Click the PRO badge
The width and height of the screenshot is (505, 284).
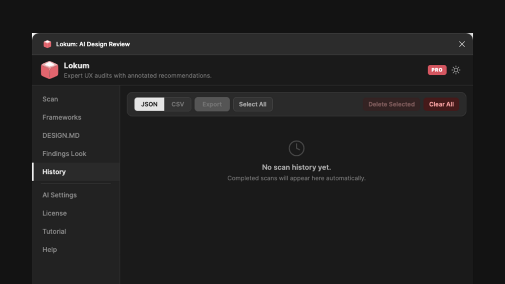click(x=437, y=70)
